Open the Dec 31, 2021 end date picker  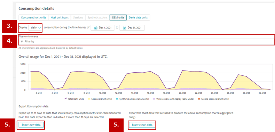132,28
